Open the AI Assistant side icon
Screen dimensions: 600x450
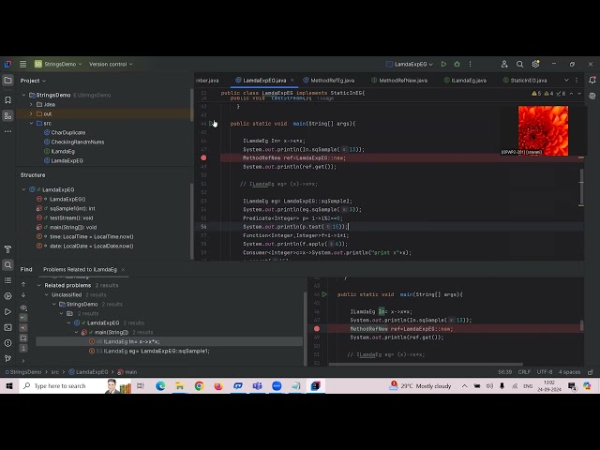click(x=592, y=96)
